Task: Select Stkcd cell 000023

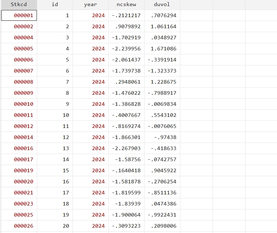Action: point(19,204)
